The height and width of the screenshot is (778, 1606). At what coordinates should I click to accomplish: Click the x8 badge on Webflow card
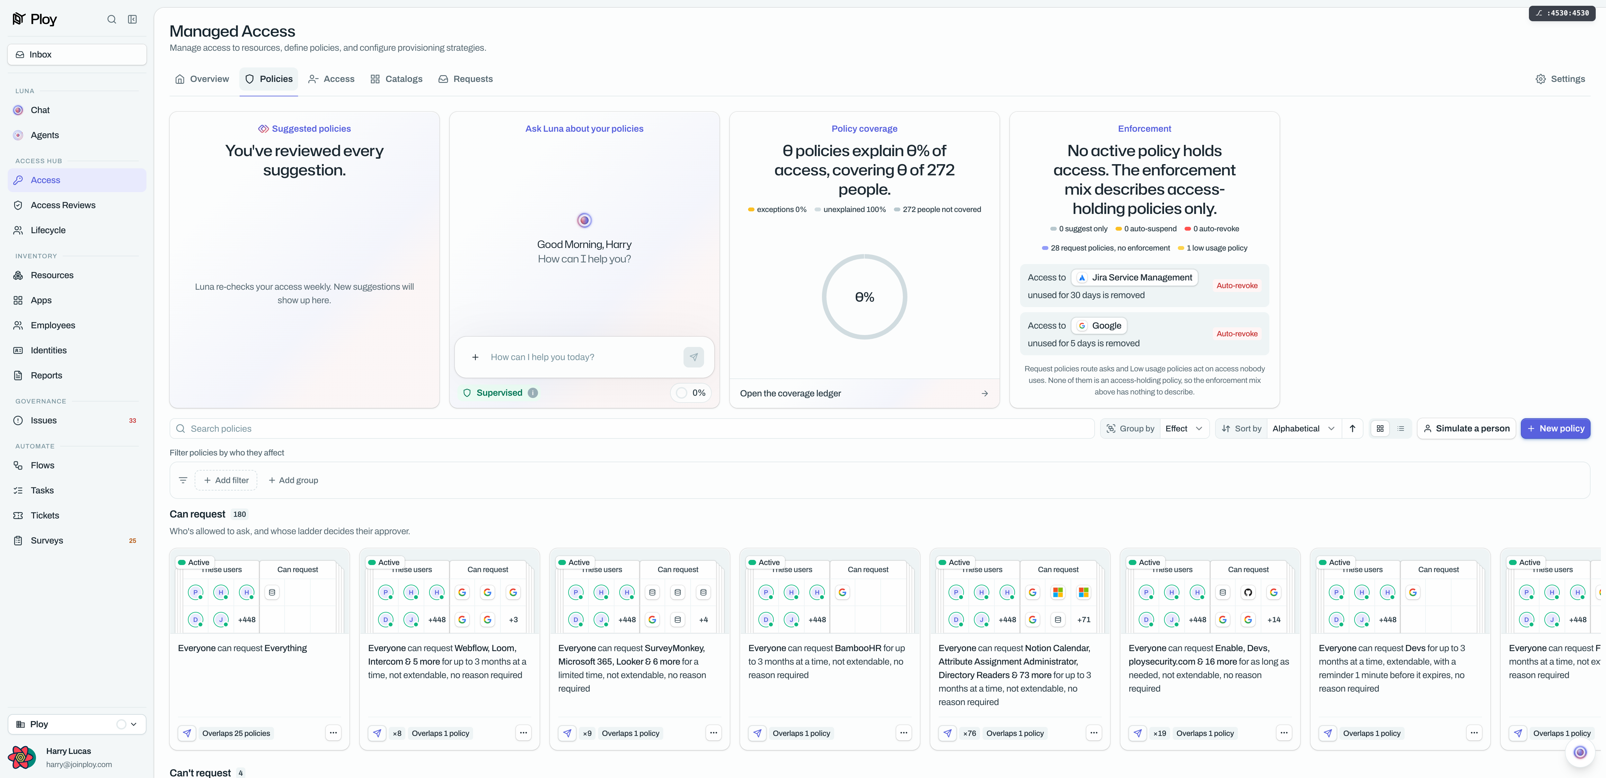coord(397,733)
